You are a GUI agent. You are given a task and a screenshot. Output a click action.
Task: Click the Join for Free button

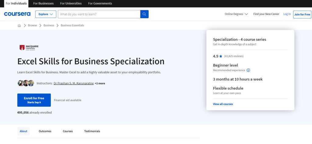point(302,15)
